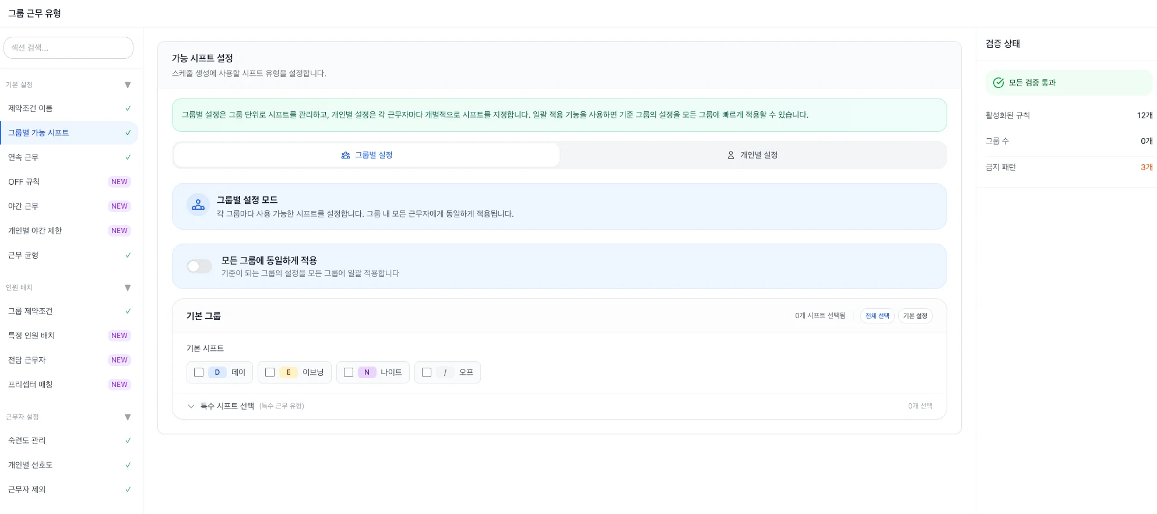Click the NEW badge beside 프리셉터 매칭
Viewport: 1157px width, 514px height.
tap(119, 385)
